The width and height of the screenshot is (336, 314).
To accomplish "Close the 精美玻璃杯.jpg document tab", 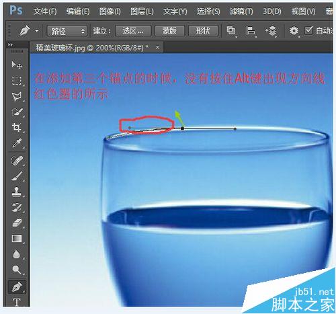I will [157, 47].
